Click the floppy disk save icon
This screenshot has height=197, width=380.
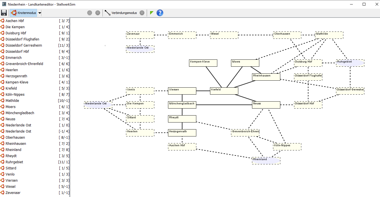4,13
